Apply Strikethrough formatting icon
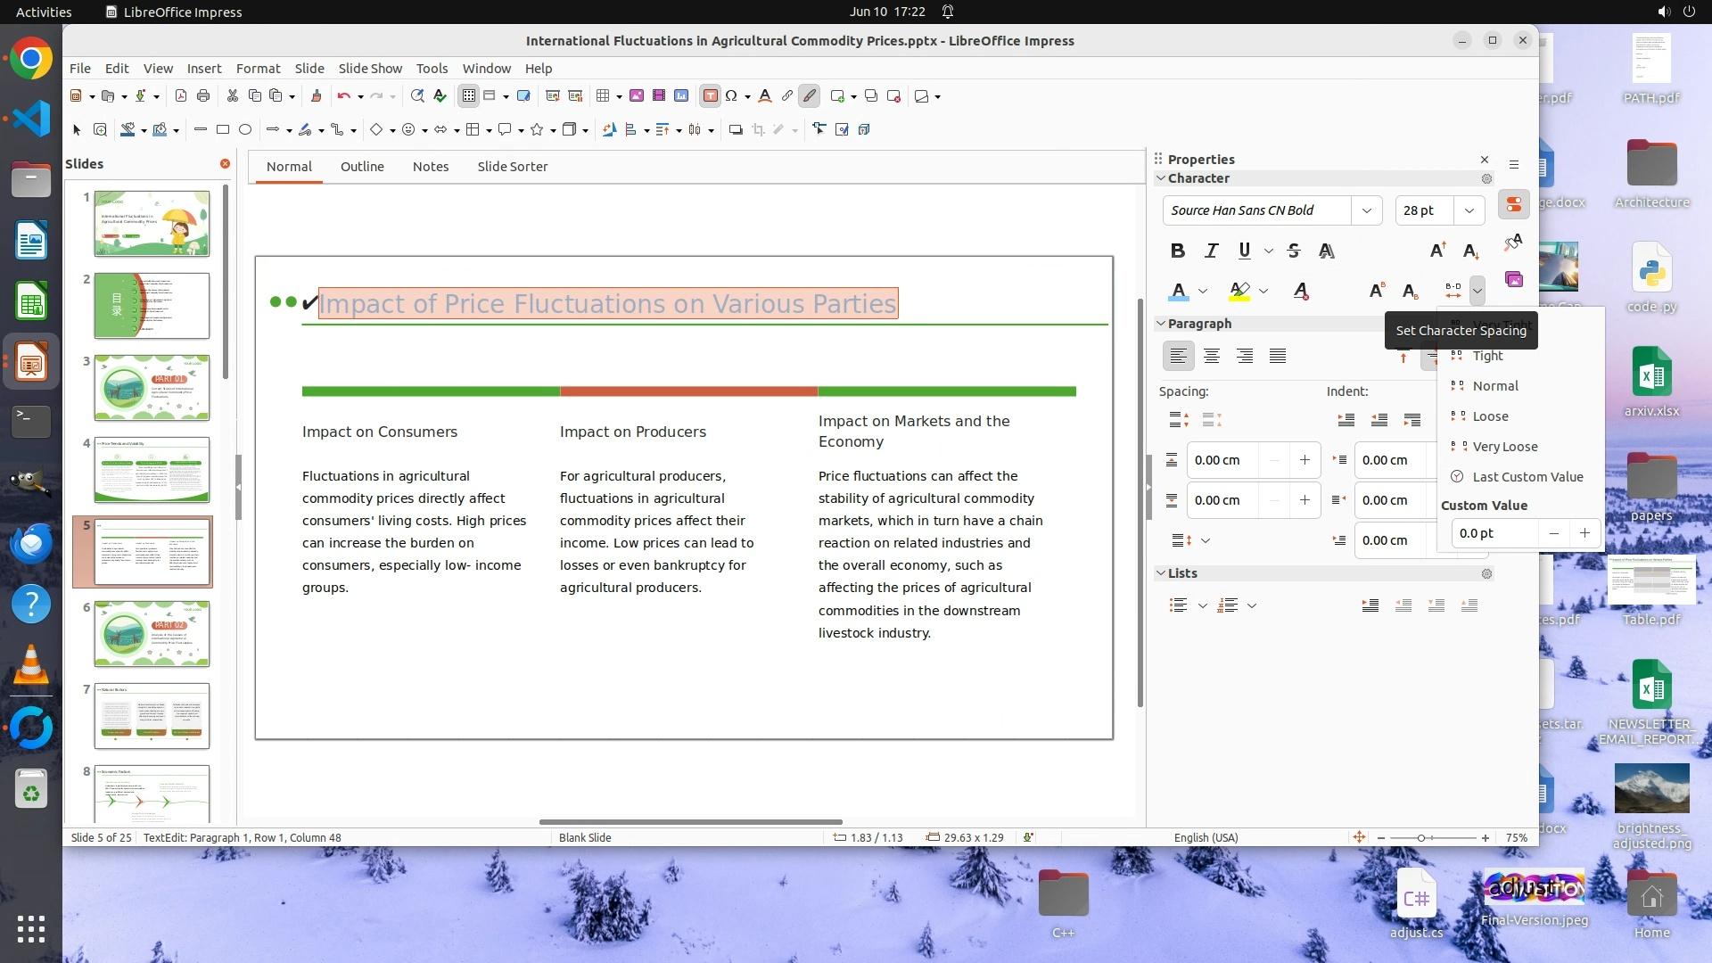Image resolution: width=1712 pixels, height=963 pixels. coord(1294,251)
